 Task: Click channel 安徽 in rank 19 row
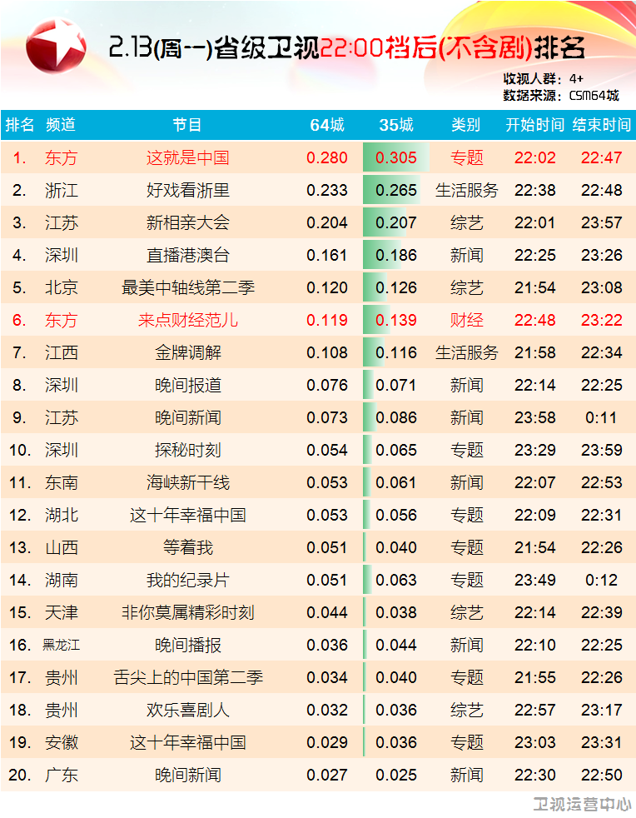(x=61, y=742)
